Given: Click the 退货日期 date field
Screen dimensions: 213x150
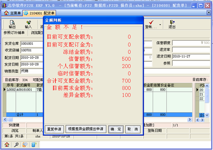Looking at the screenshot, I should [x=191, y=56].
